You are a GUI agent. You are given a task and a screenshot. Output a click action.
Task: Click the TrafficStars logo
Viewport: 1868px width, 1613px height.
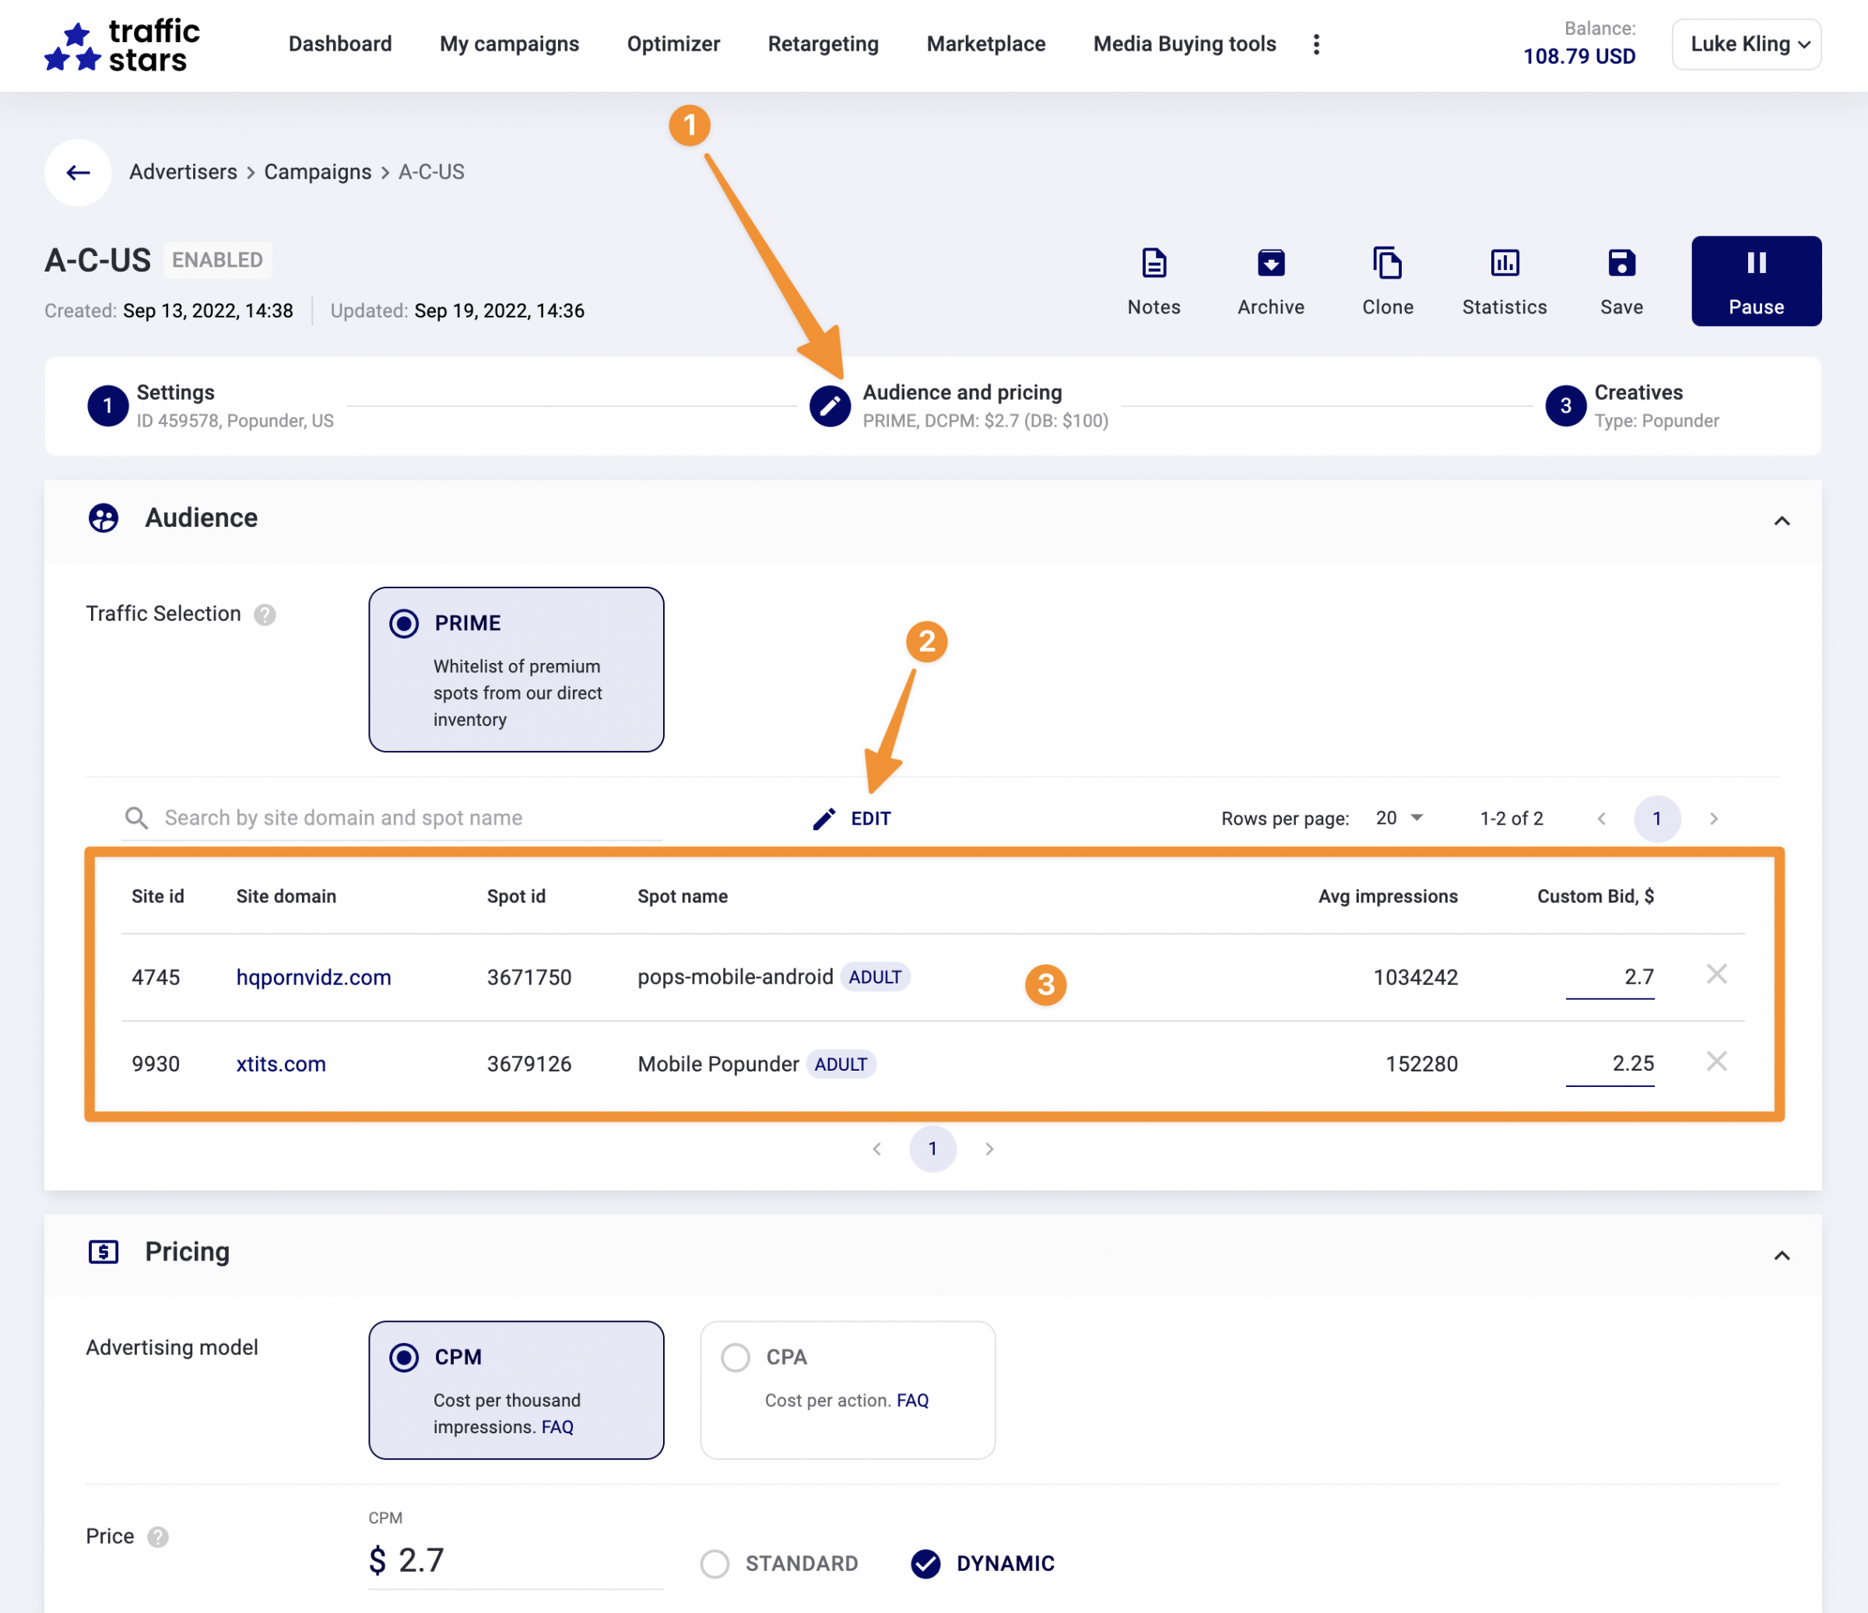tap(121, 46)
